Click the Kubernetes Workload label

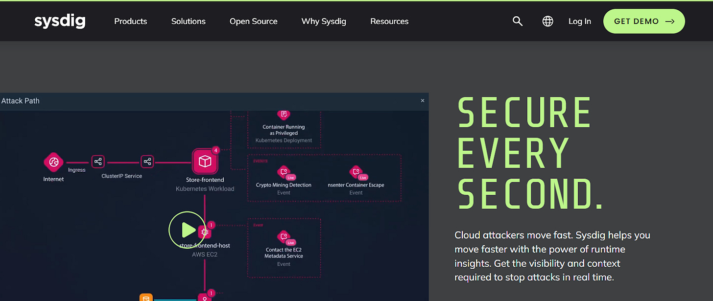coord(205,188)
